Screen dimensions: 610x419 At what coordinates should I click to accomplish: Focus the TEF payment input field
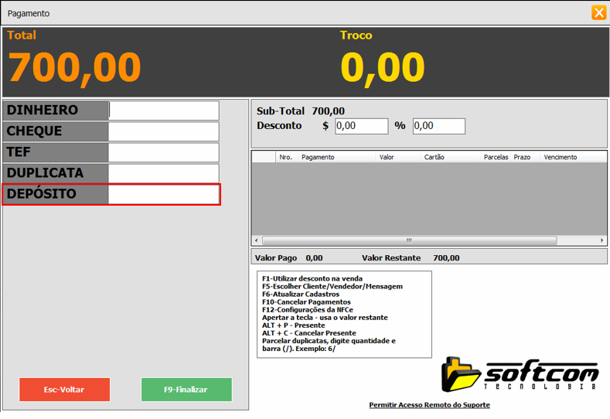(x=164, y=152)
